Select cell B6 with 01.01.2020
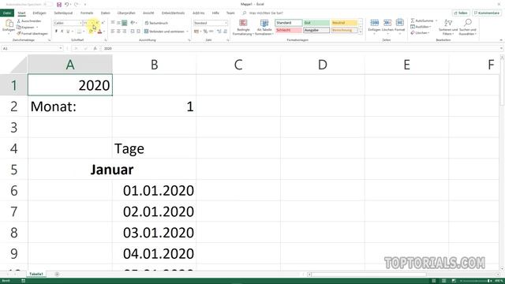 click(x=155, y=190)
